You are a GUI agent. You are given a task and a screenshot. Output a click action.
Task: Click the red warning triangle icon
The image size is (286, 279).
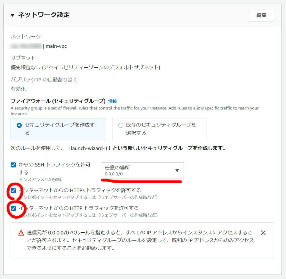point(21,233)
